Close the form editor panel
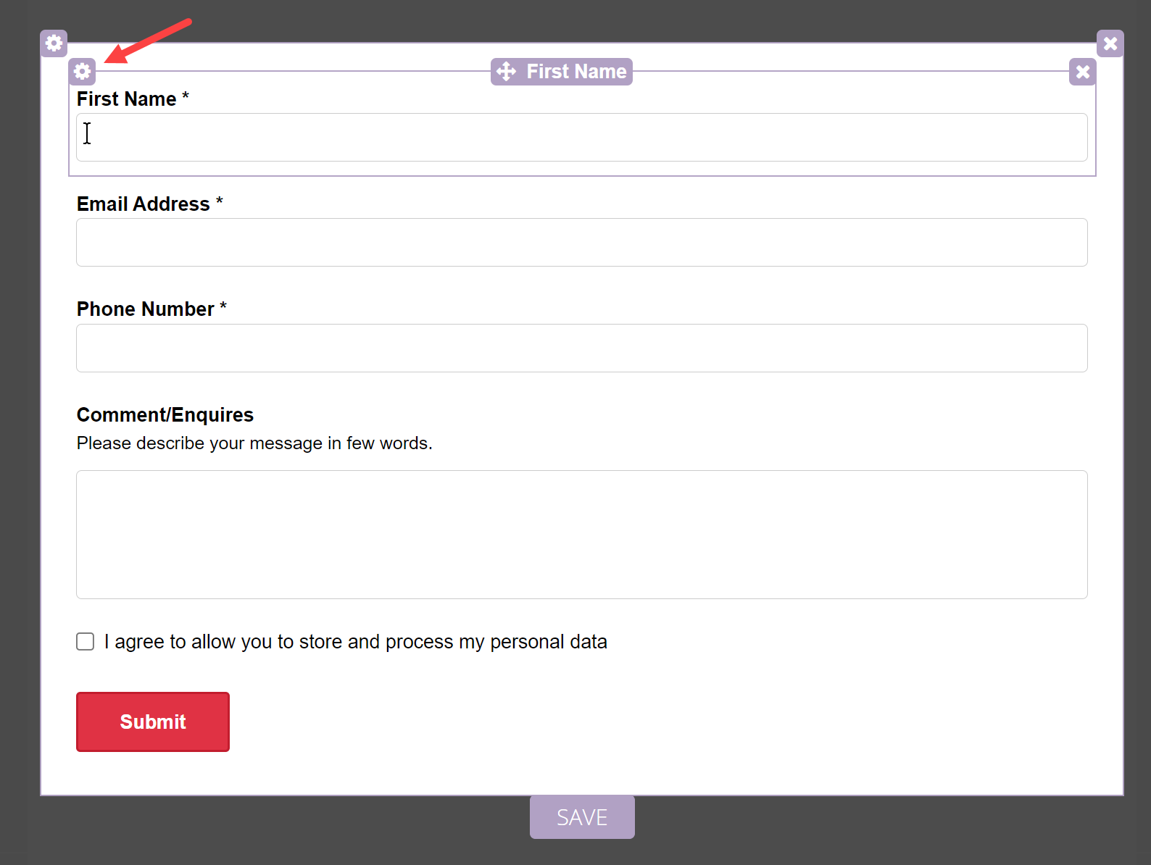 click(x=1110, y=43)
